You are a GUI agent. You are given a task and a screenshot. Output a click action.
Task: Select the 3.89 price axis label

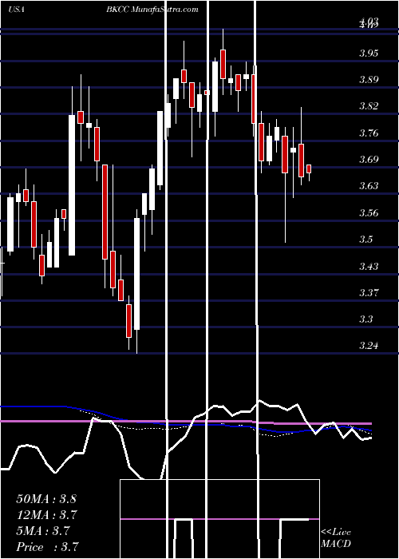[369, 80]
